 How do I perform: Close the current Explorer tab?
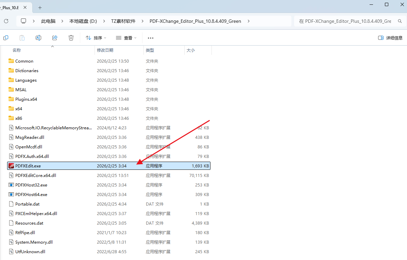click(25, 7)
